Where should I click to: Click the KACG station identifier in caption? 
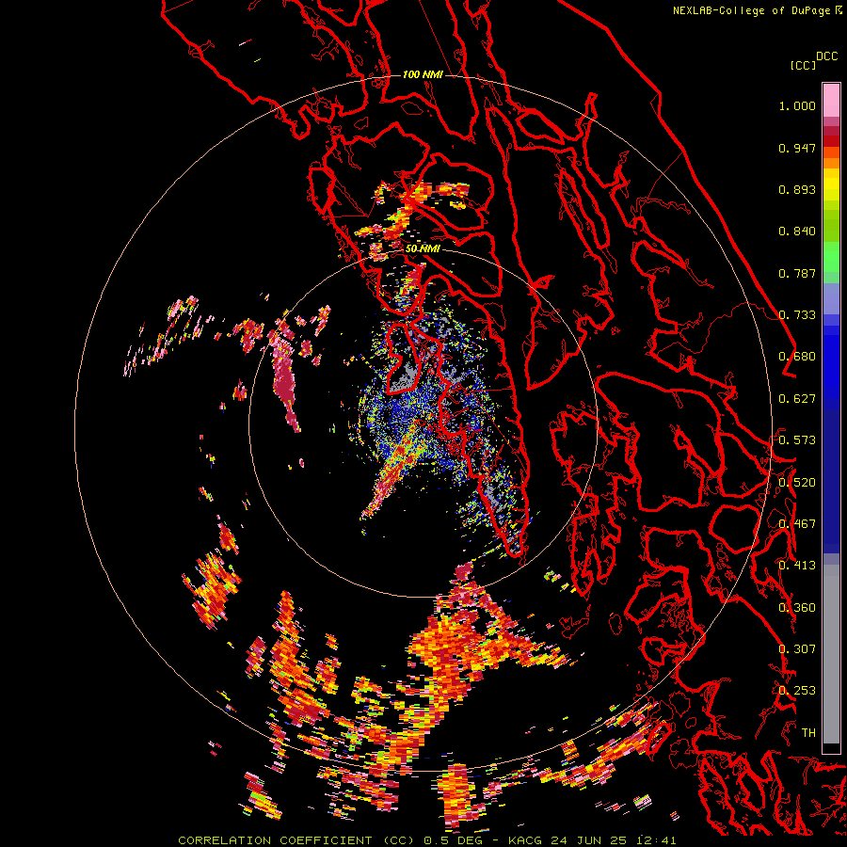pyautogui.click(x=525, y=840)
